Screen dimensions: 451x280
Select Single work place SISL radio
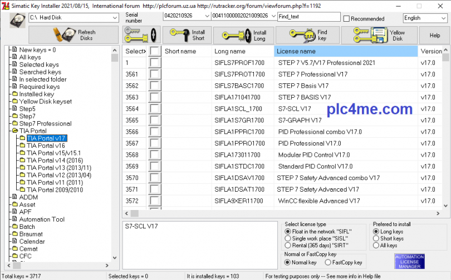(287, 238)
